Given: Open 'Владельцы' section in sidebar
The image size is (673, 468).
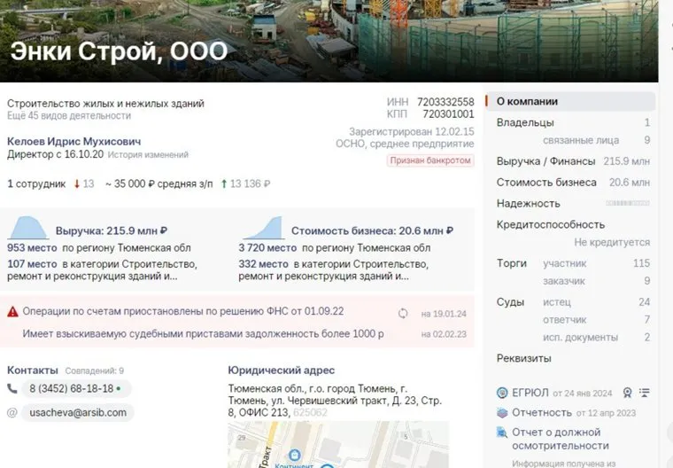Looking at the screenshot, I should (525, 122).
